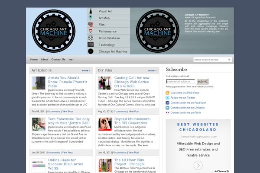Open the Artist Database menu item

pyautogui.click(x=108, y=38)
